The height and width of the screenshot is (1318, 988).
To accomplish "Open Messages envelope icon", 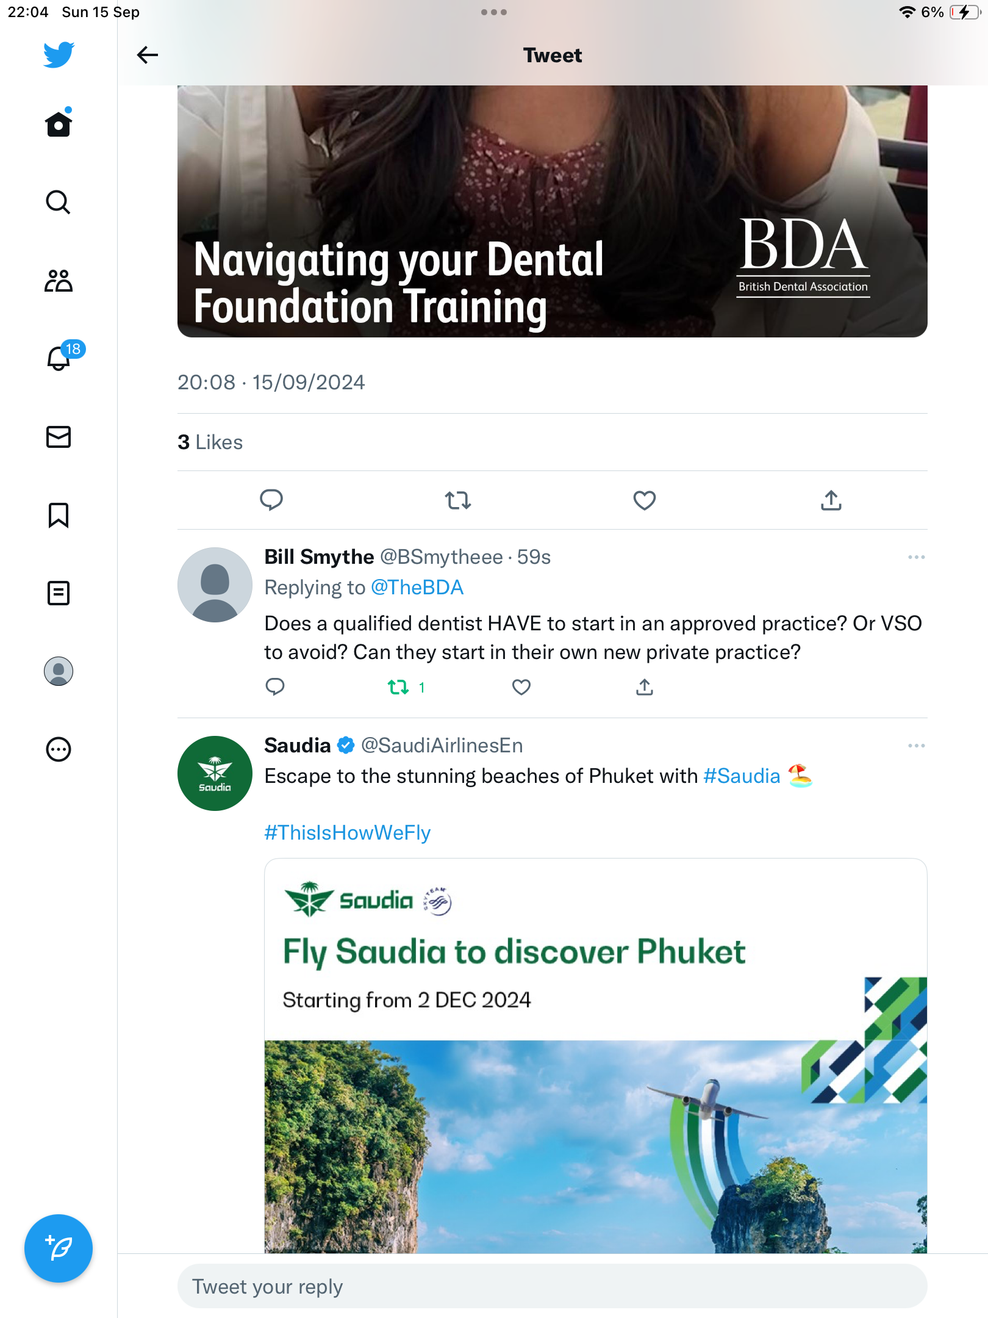I will pyautogui.click(x=59, y=437).
